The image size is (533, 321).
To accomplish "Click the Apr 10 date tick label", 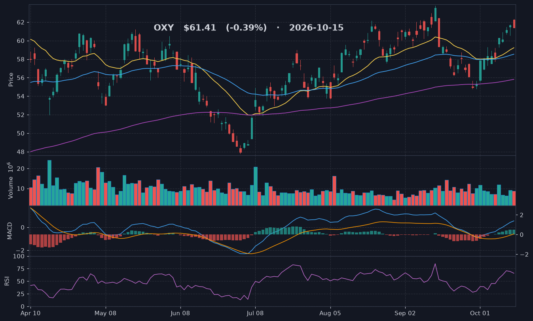I will click(x=30, y=313).
